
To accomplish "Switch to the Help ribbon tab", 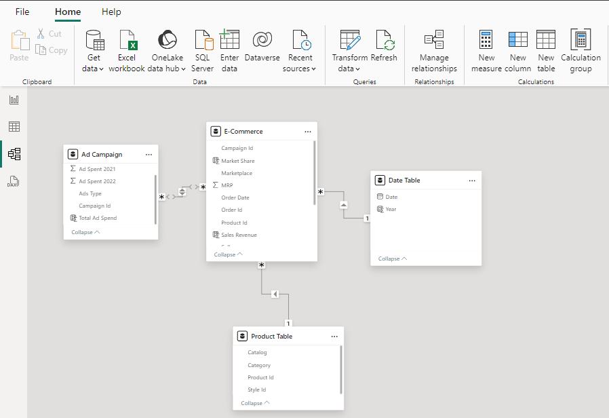I will tap(111, 12).
